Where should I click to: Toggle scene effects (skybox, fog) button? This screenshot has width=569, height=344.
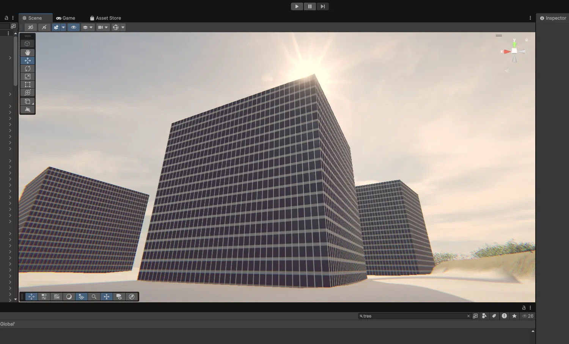(x=56, y=27)
